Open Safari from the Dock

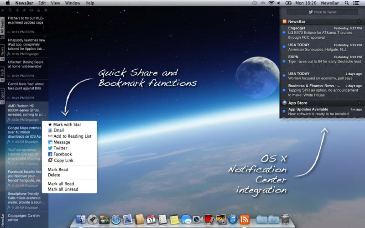(x=116, y=219)
